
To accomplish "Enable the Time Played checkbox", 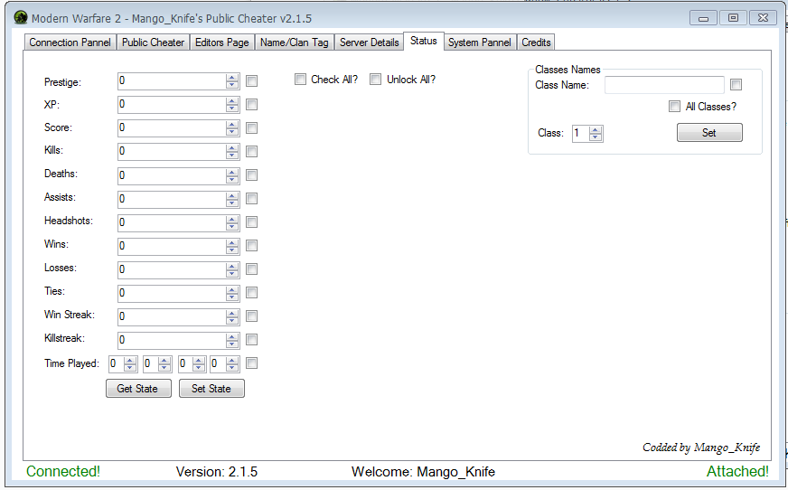I will tap(252, 363).
